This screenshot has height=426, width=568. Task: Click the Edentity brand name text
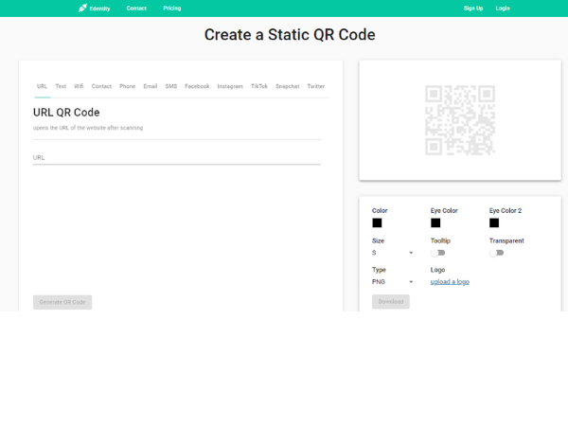tap(99, 9)
